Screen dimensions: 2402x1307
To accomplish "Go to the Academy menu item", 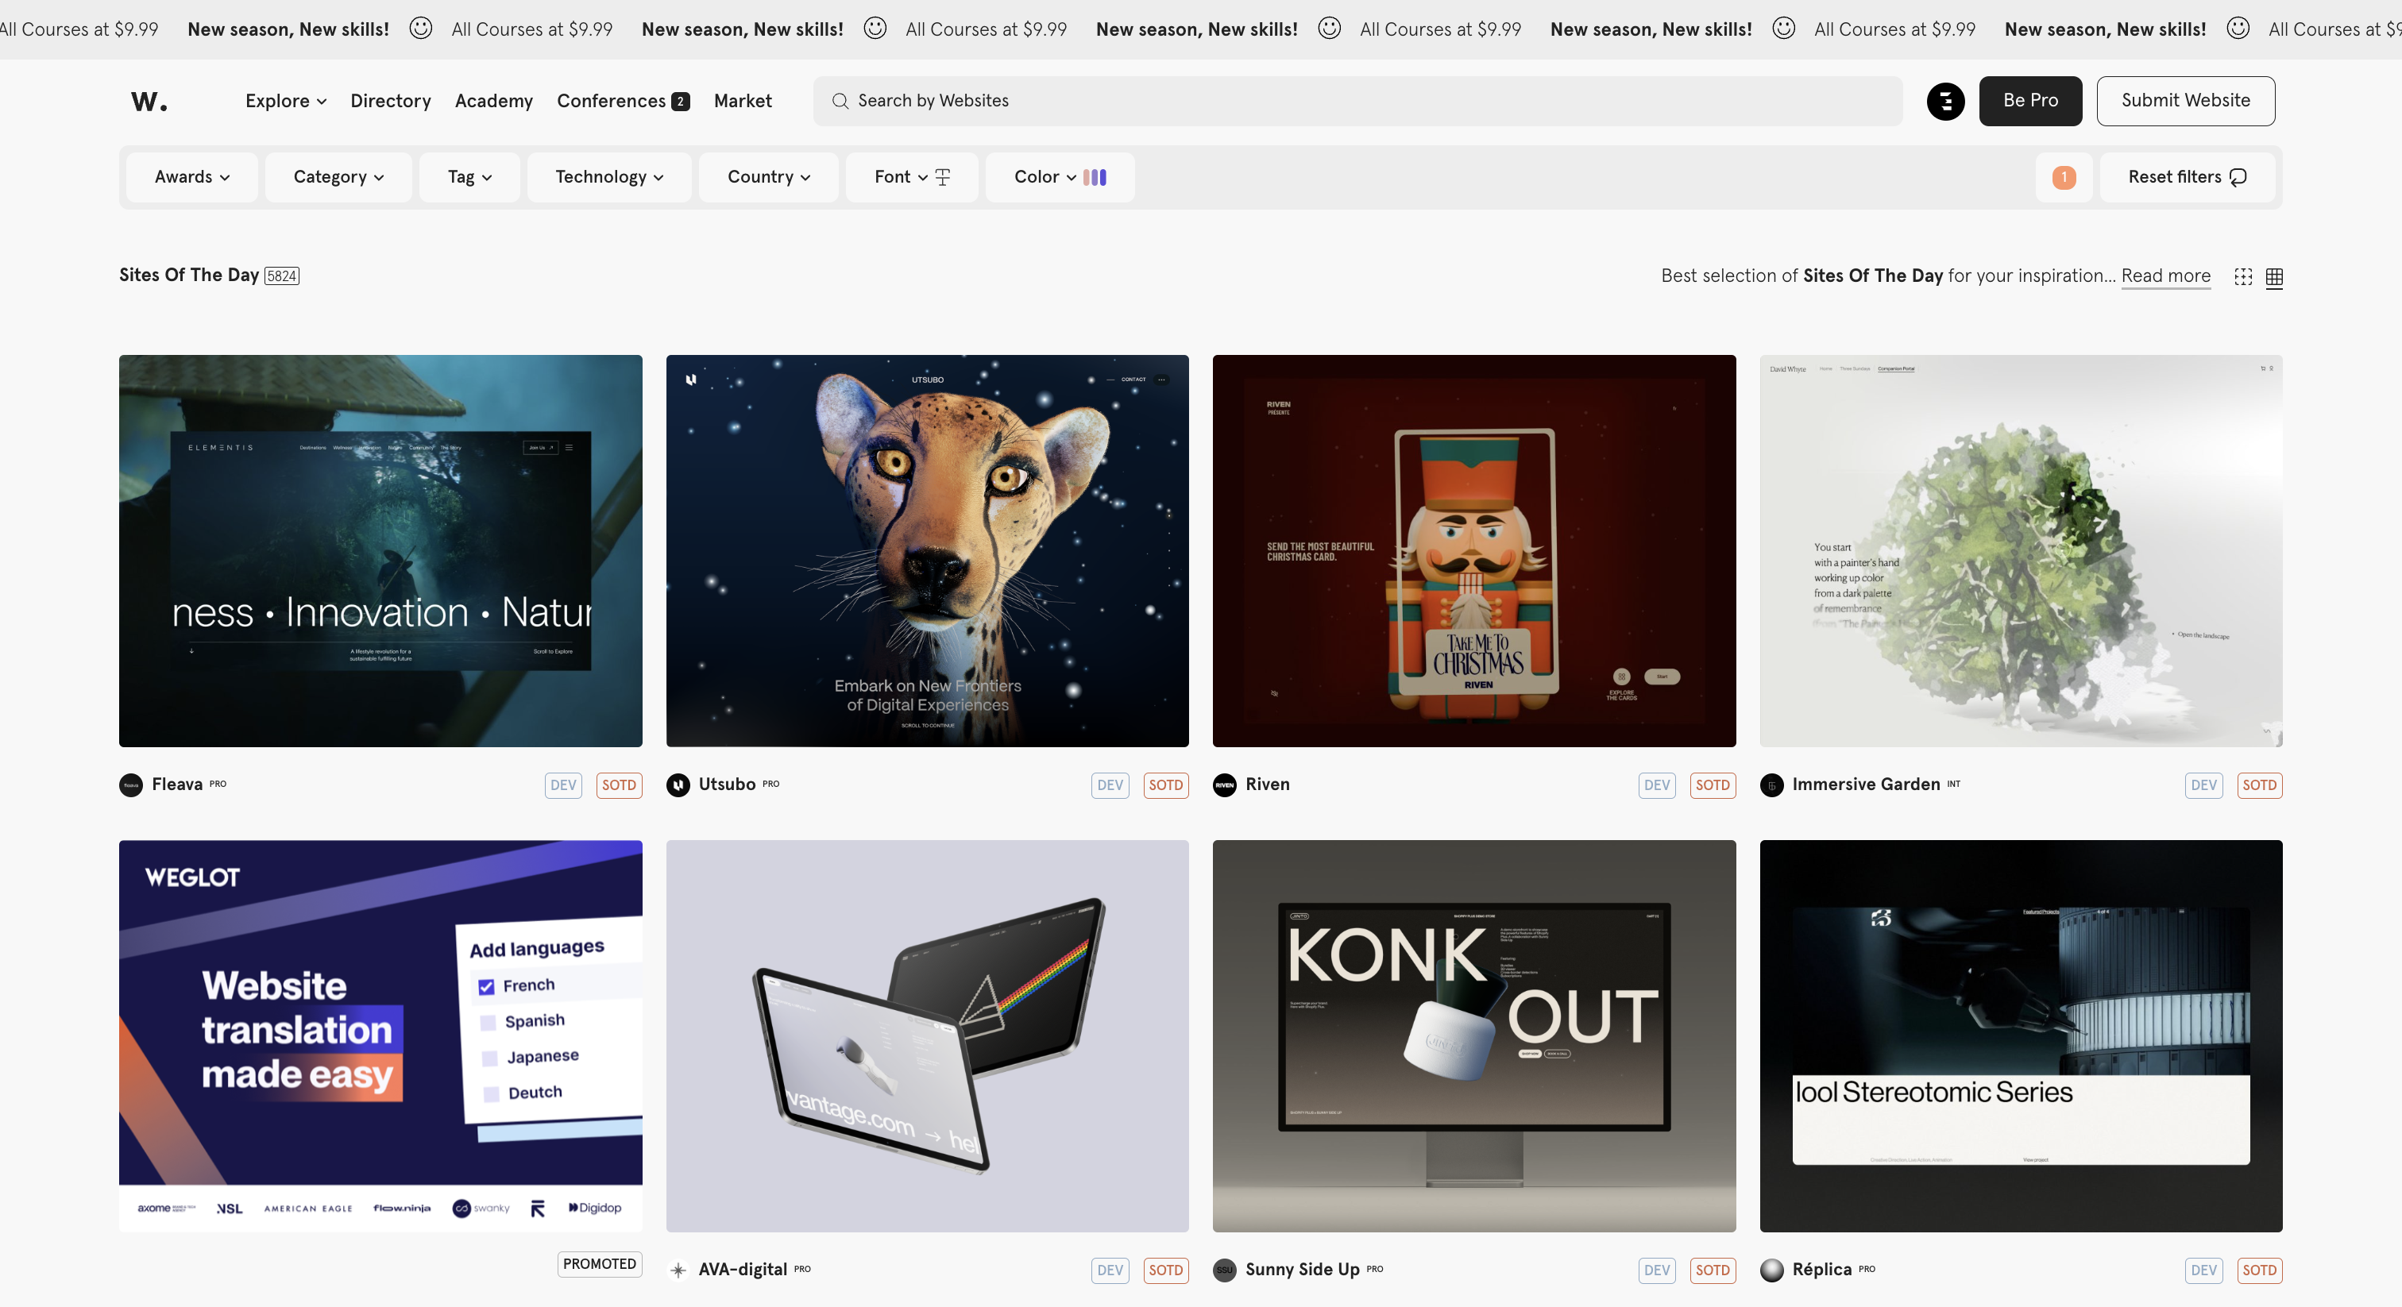I will click(493, 101).
